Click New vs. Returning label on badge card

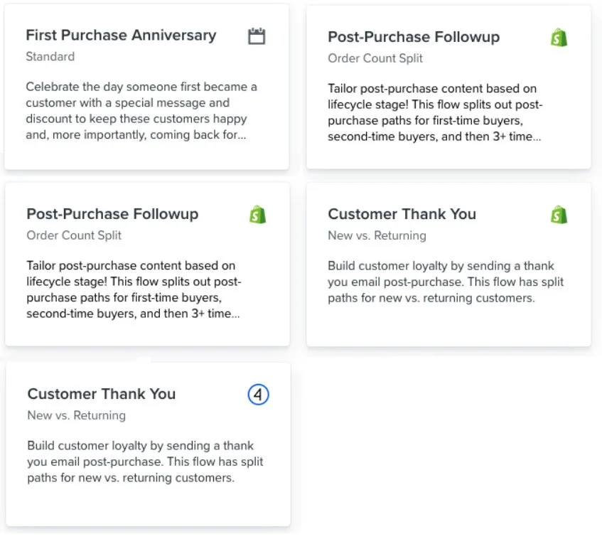[x=76, y=415]
